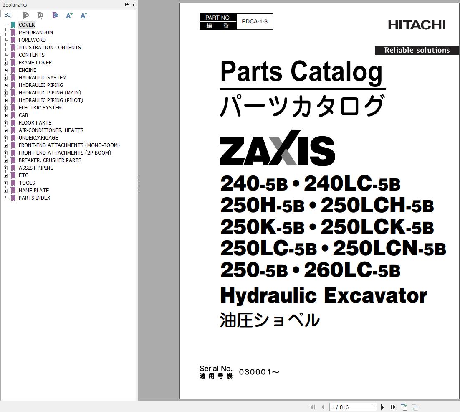The image size is (460, 412).
Task: Select the CAB bookmark label
Action: 23,115
